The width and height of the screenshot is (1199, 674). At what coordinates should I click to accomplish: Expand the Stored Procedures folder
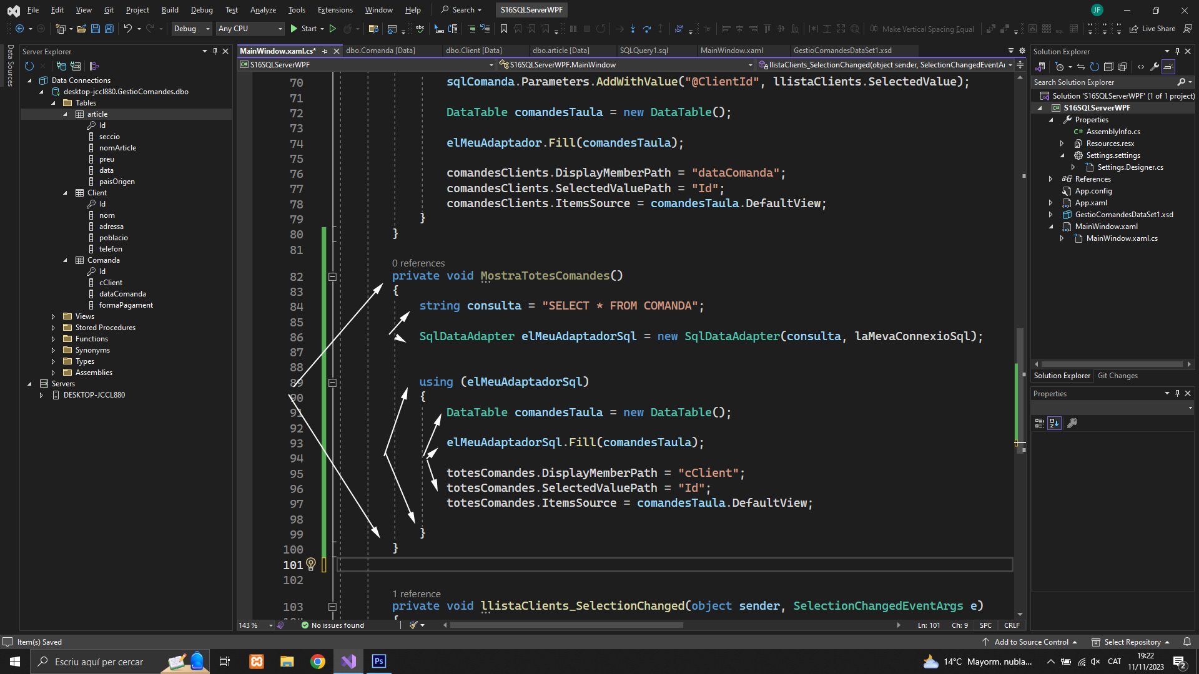click(53, 328)
